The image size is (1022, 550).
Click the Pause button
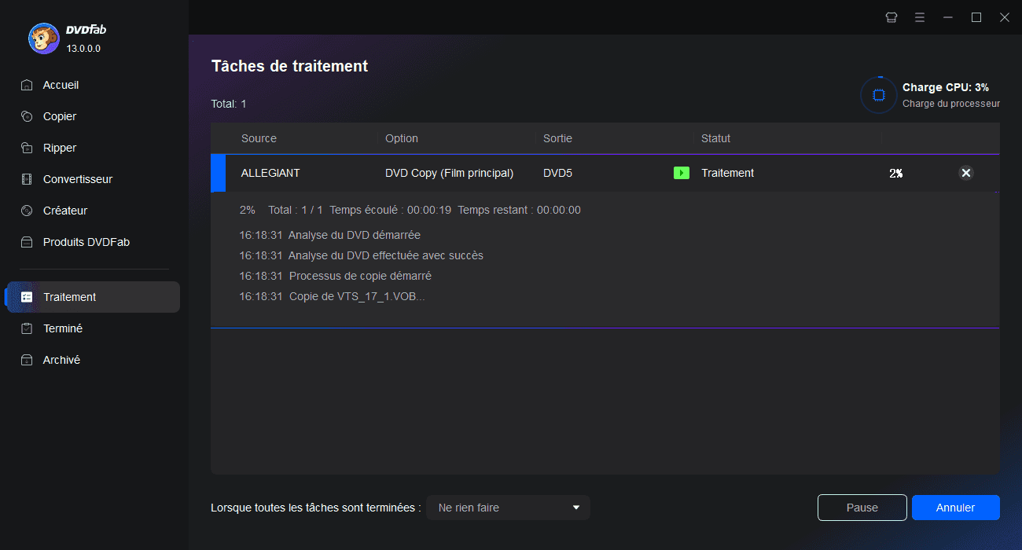pos(862,508)
